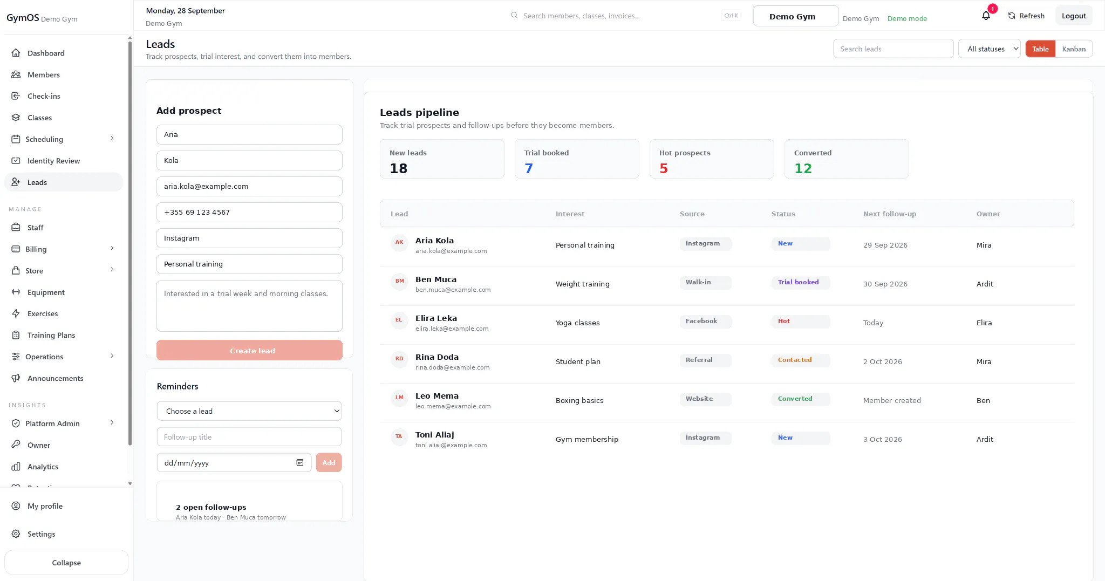Expand the Platform Admin submenu
Viewport: 1105px width, 581px height.
(112, 423)
